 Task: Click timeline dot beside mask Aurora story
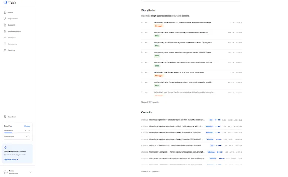point(142,22)
